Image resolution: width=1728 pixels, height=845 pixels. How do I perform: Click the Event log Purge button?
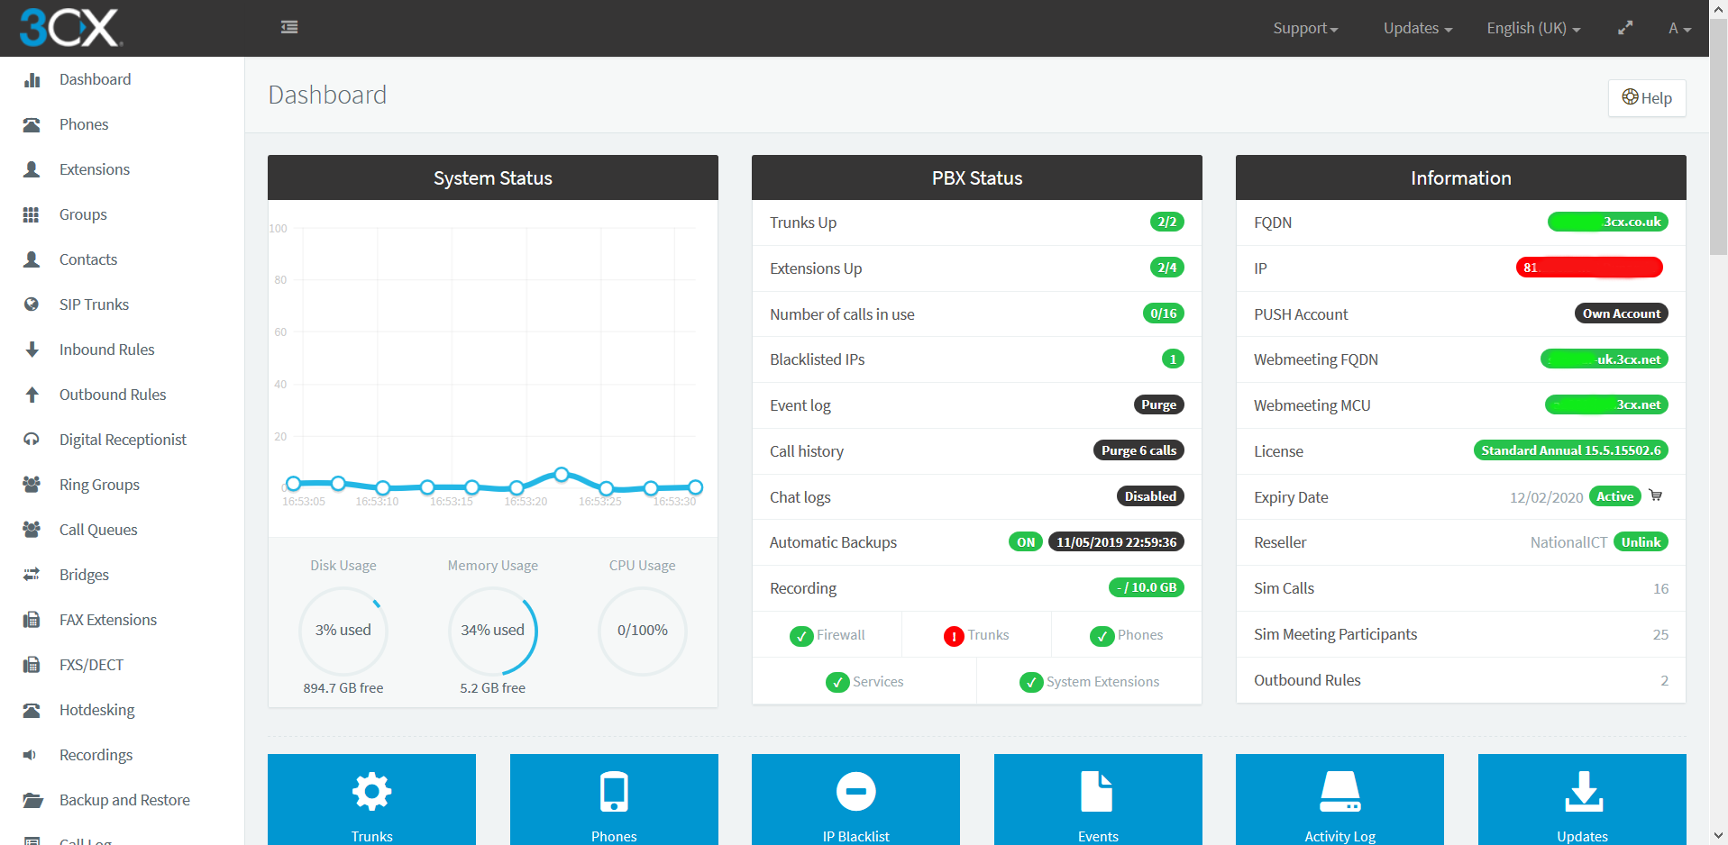[1158, 404]
